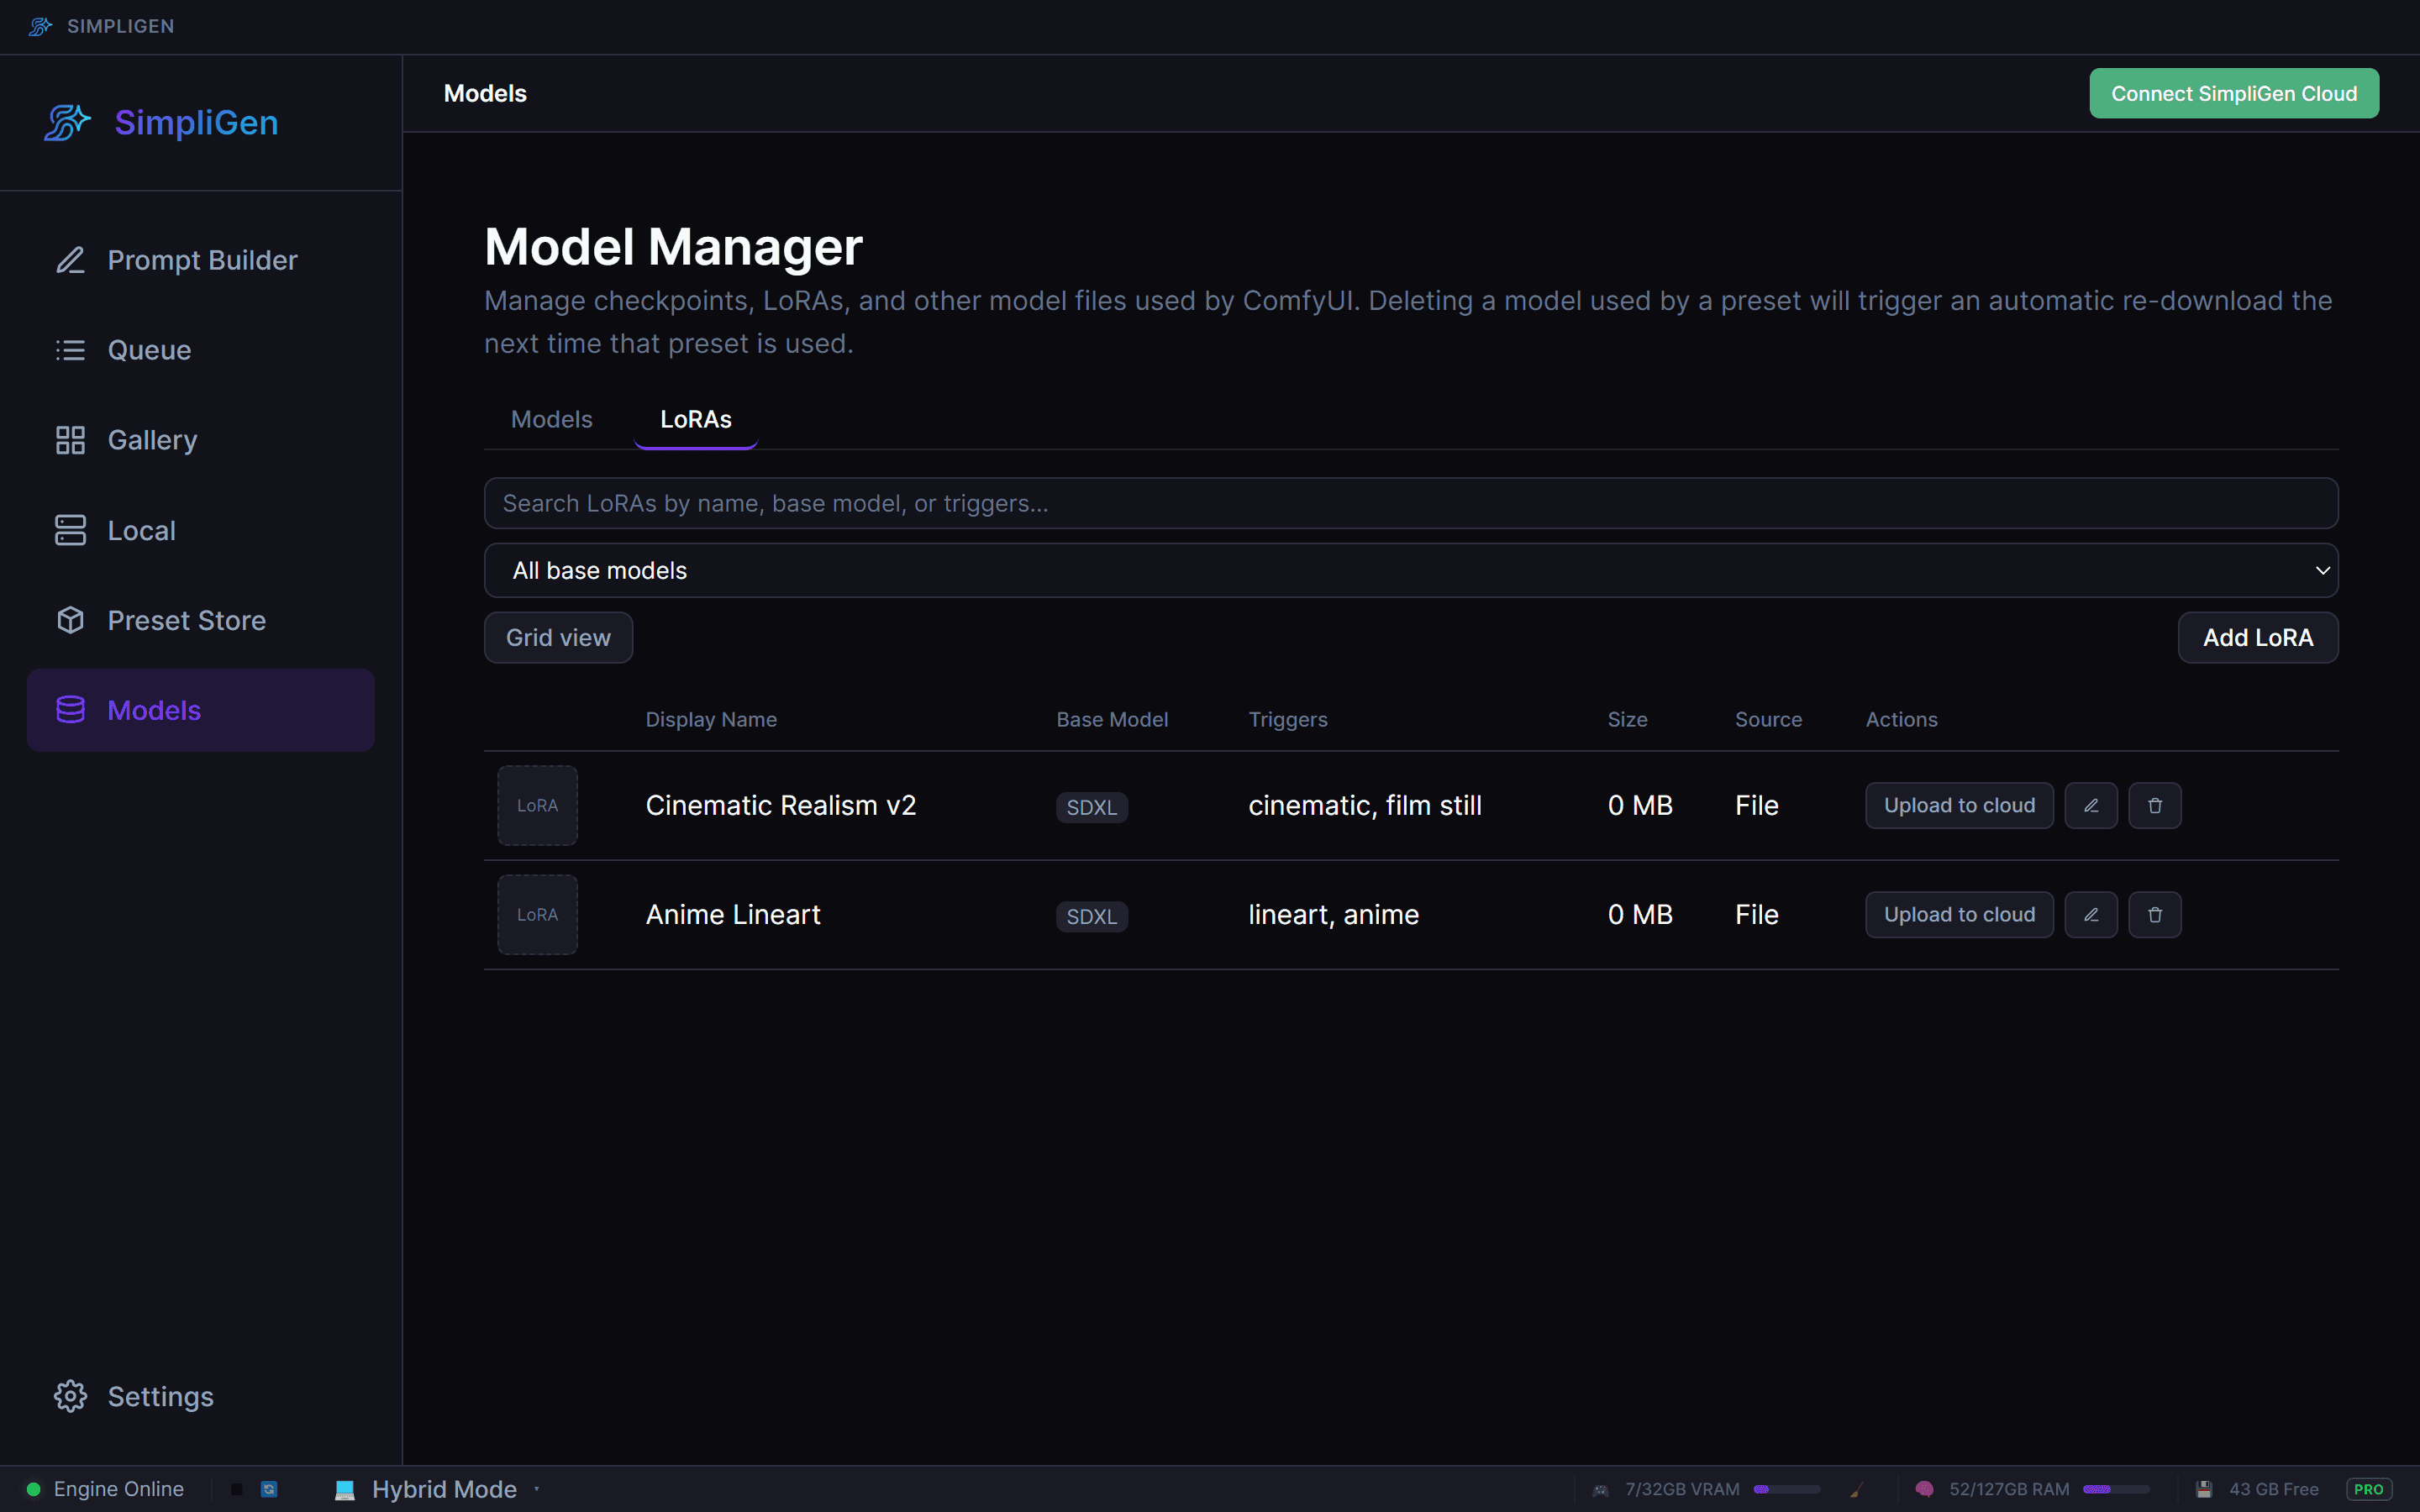Click the stop engine square icon
Viewport: 2420px width, 1512px height.
coord(237,1489)
